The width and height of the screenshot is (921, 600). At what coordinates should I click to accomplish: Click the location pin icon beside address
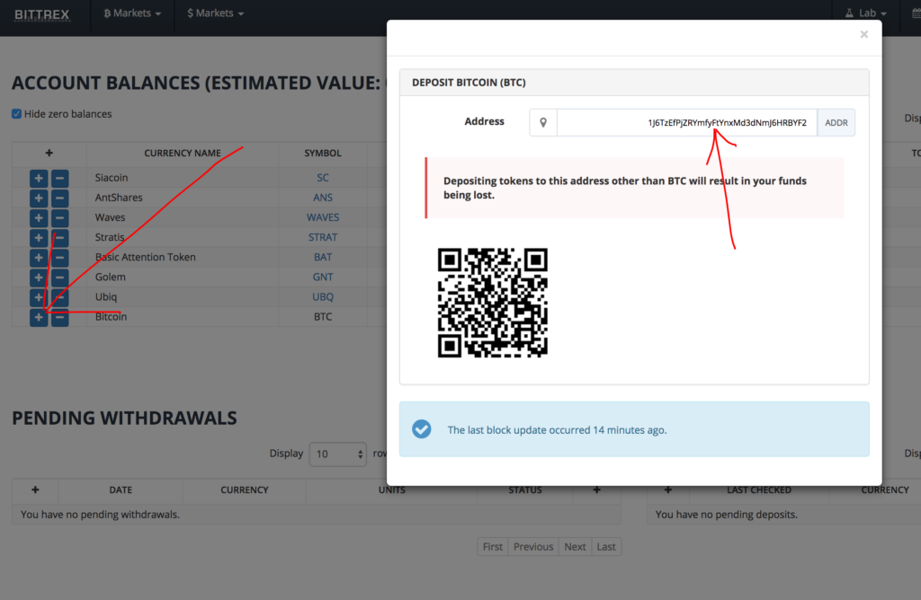[543, 122]
